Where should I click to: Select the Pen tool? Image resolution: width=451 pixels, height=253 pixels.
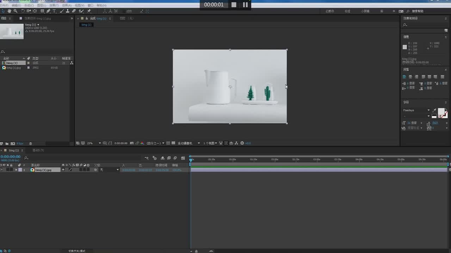point(48,11)
